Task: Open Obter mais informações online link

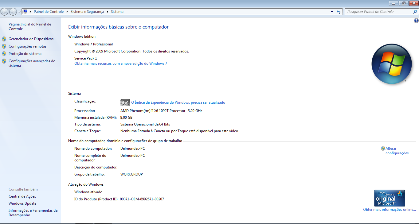Action: [390, 210]
